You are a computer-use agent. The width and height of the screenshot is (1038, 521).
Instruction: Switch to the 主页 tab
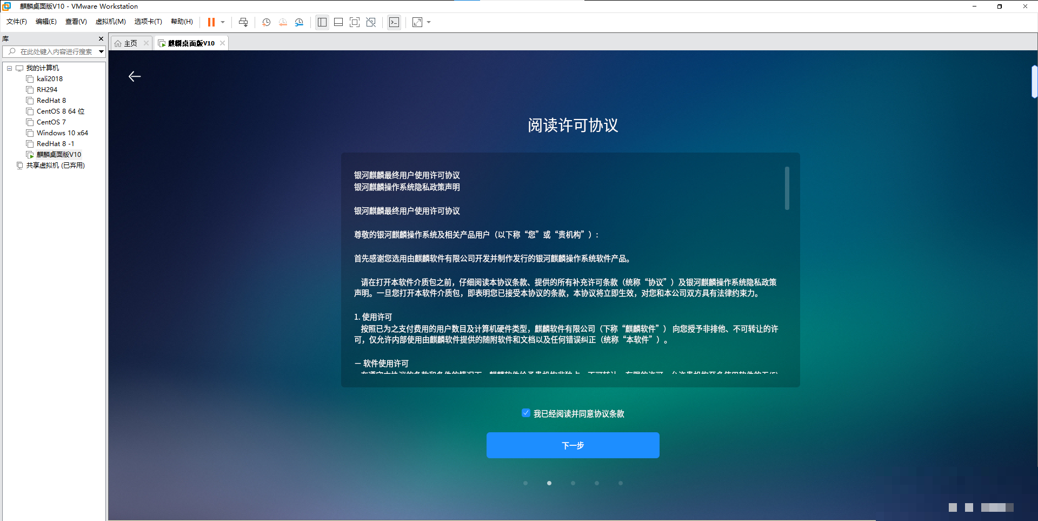(129, 43)
